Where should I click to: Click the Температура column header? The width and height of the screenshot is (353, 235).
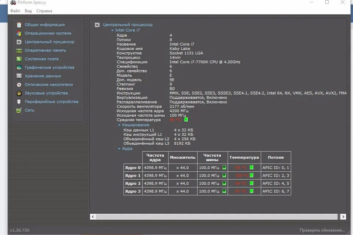point(244,157)
